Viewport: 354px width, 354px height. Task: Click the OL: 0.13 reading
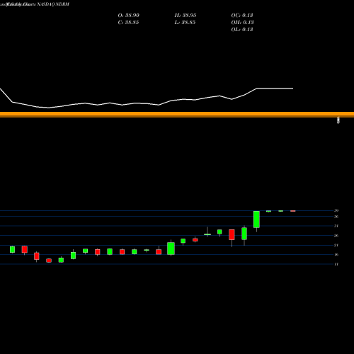pos(242,30)
